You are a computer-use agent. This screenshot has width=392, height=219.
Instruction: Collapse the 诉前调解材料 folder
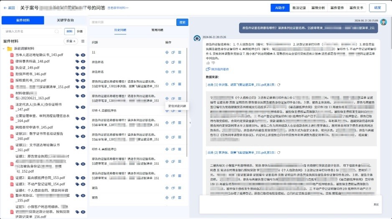4,48
